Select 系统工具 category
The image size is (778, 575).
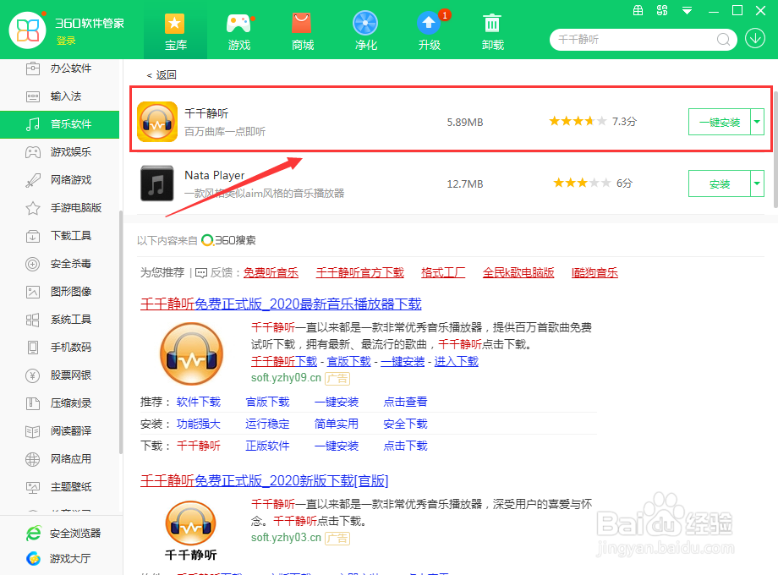pyautogui.click(x=59, y=320)
